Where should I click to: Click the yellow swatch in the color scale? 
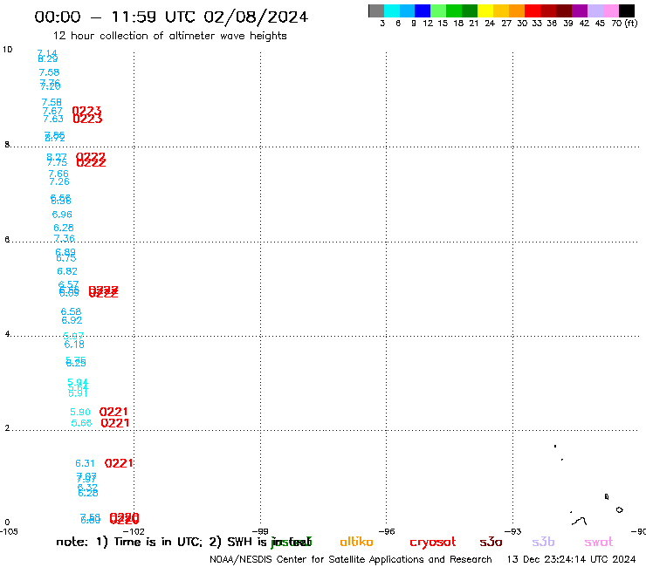pyautogui.click(x=485, y=10)
